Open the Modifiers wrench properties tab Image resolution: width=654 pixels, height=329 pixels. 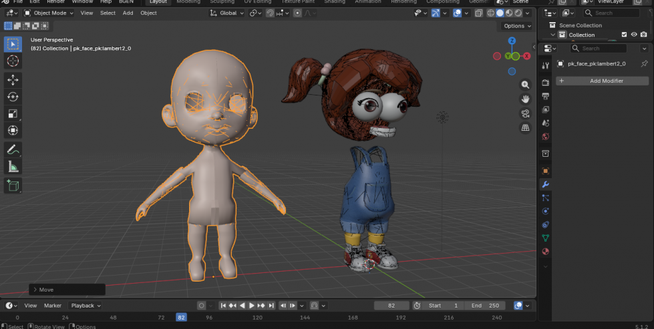(x=546, y=184)
